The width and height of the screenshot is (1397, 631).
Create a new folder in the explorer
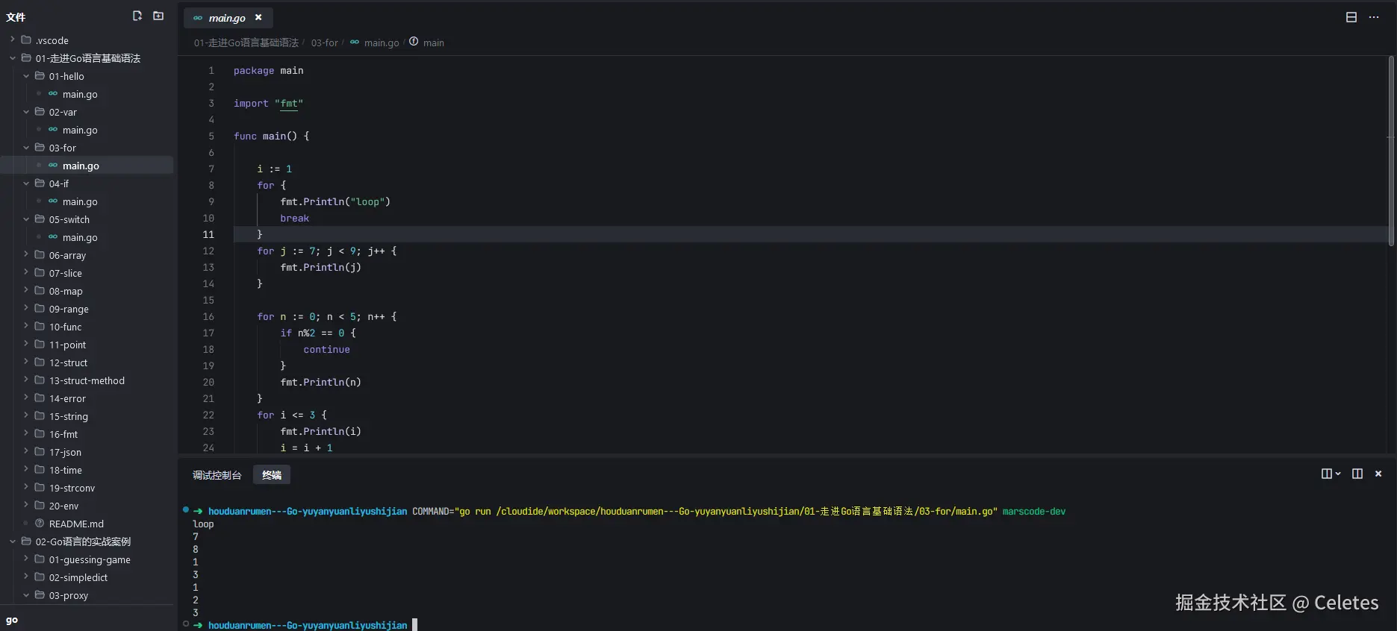click(158, 16)
